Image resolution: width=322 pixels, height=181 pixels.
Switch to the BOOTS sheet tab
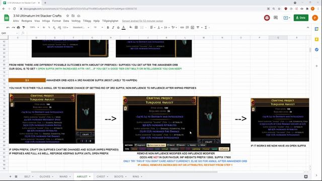tap(120, 176)
